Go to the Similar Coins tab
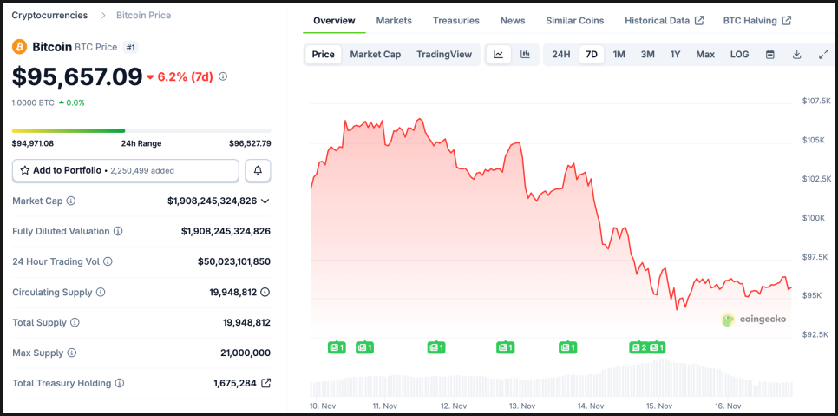Image resolution: width=838 pixels, height=416 pixels. (576, 21)
